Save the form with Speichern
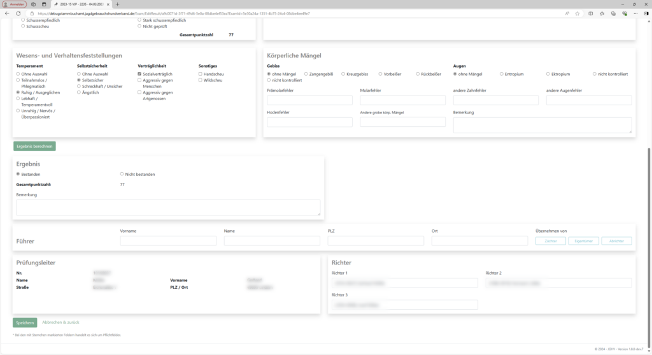The width and height of the screenshot is (652, 355). [25, 322]
